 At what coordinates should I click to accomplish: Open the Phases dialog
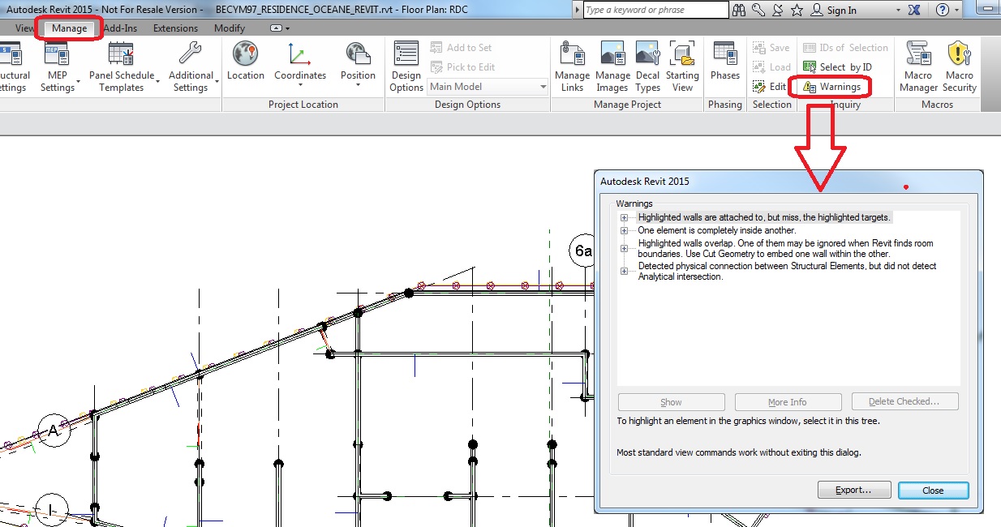pos(724,65)
